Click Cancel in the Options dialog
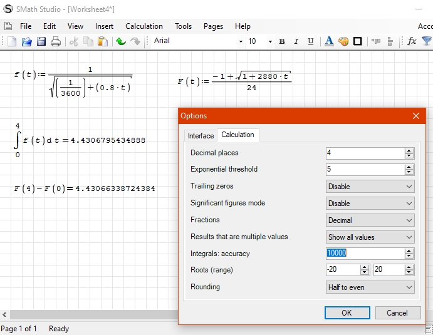Viewport: 433px width, 335px height. (x=397, y=312)
